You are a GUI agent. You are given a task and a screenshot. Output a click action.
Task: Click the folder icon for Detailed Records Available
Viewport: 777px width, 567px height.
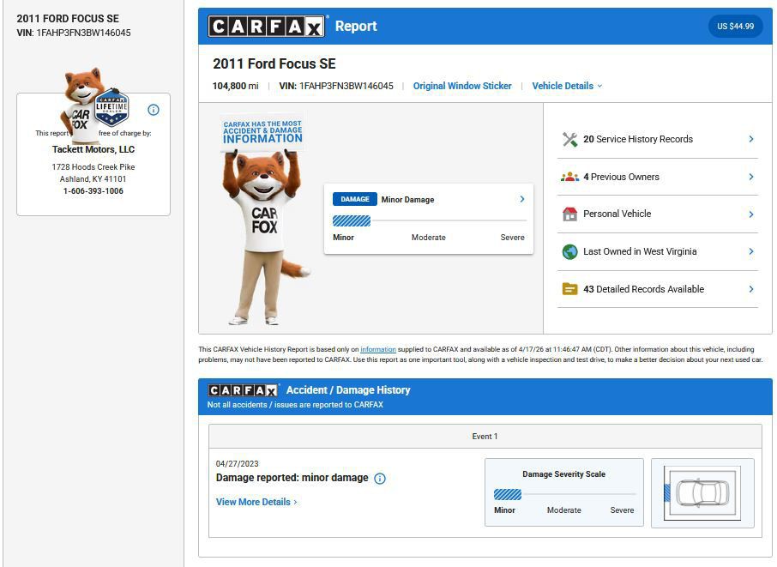[569, 289]
